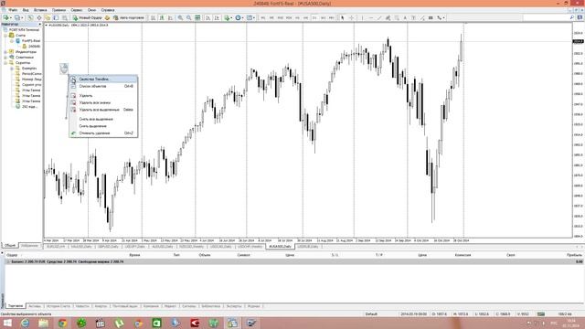Open the Новости terminal tab
The height and width of the screenshot is (329, 585).
(x=82, y=306)
